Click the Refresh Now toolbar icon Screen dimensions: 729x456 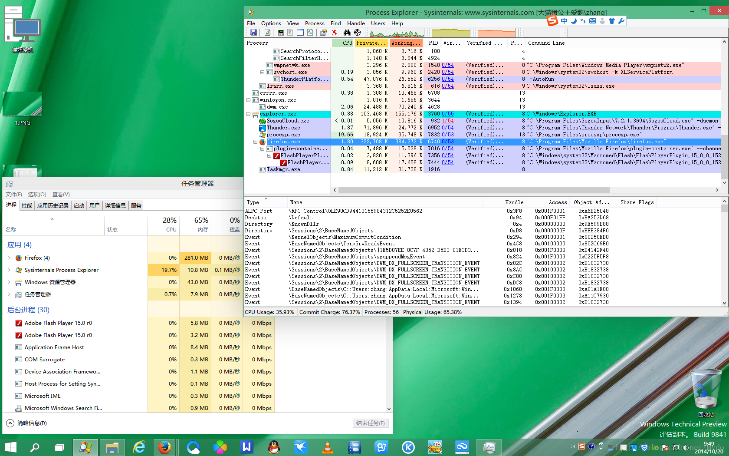tap(267, 33)
